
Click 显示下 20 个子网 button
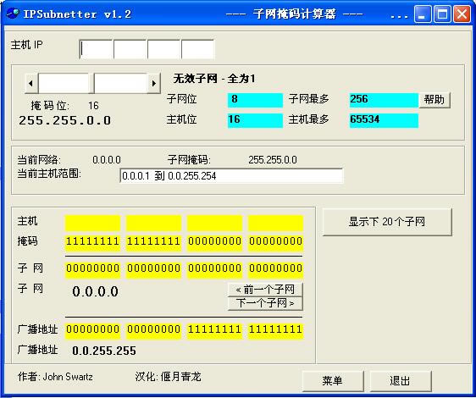pyautogui.click(x=387, y=222)
